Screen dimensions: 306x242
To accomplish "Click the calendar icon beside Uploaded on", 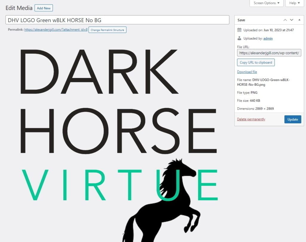I will click(x=239, y=30).
